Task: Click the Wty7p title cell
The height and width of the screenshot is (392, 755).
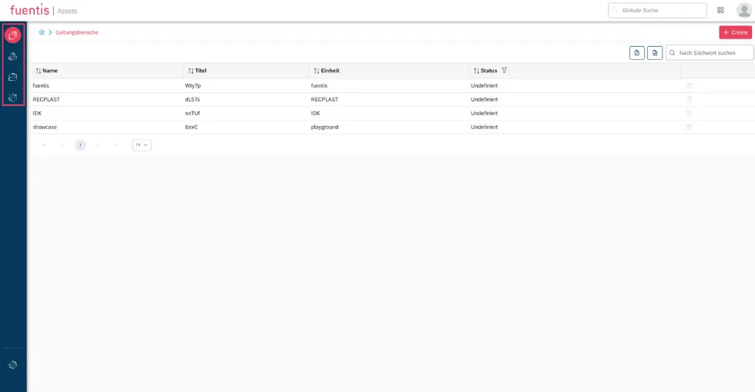Action: point(193,85)
